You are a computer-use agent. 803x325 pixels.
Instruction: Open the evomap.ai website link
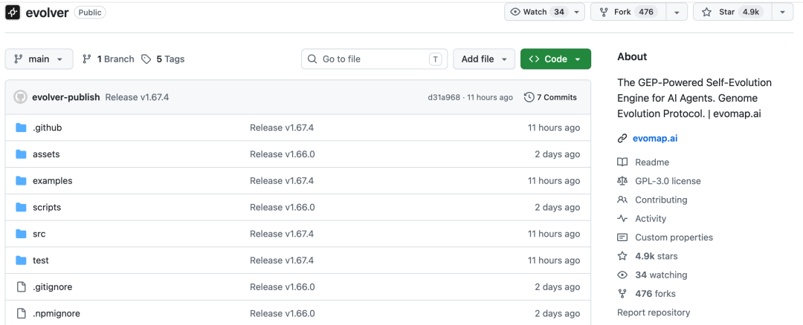pyautogui.click(x=654, y=138)
